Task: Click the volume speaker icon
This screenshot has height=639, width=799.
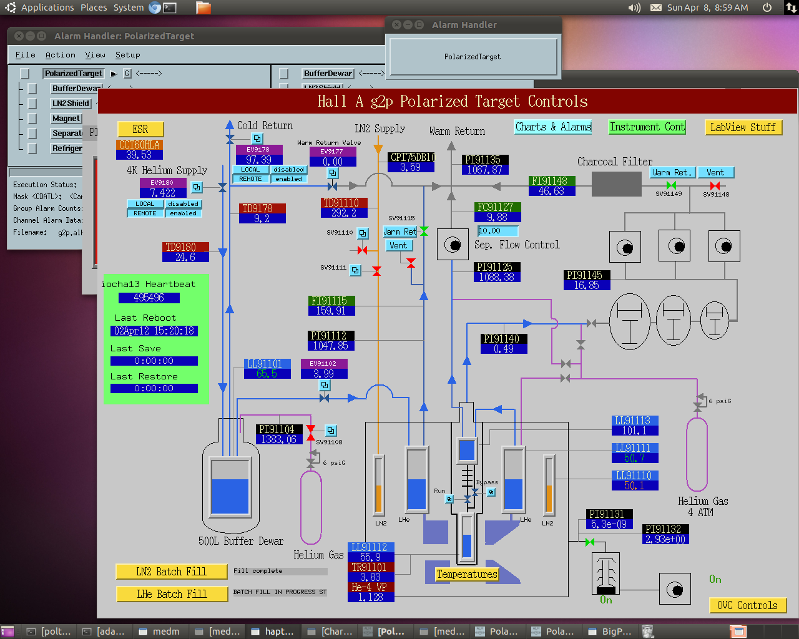Action: pyautogui.click(x=634, y=7)
